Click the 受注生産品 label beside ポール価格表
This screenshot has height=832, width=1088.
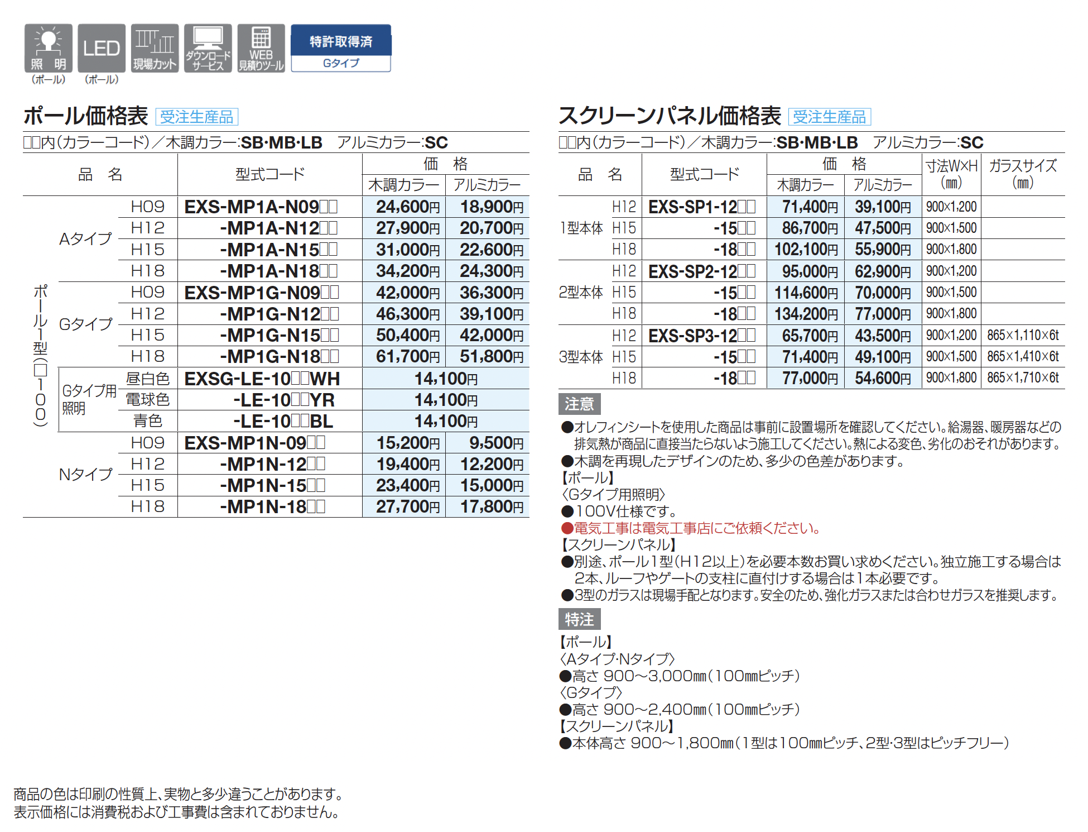pyautogui.click(x=197, y=117)
